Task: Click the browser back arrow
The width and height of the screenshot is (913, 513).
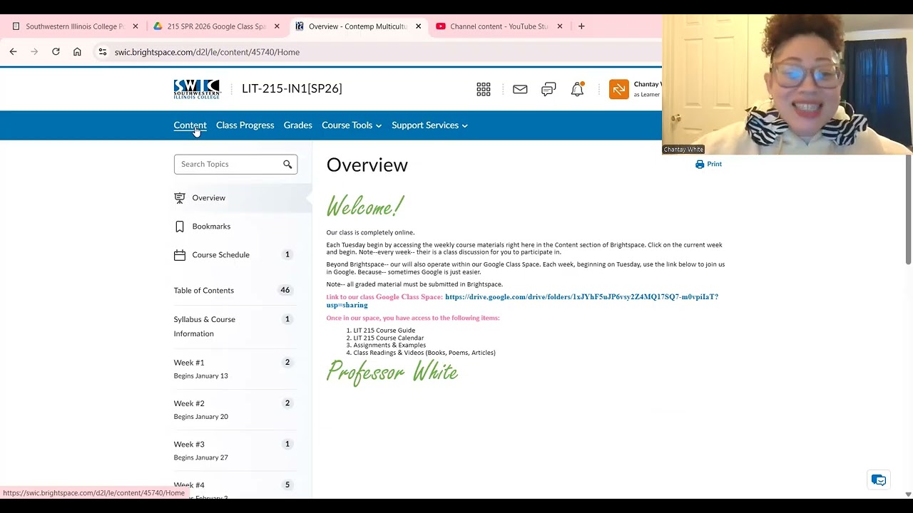Action: pyautogui.click(x=13, y=51)
